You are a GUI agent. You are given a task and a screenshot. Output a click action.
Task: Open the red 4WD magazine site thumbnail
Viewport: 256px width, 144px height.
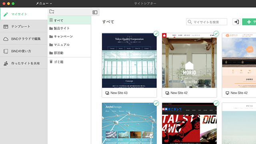[x=189, y=124]
